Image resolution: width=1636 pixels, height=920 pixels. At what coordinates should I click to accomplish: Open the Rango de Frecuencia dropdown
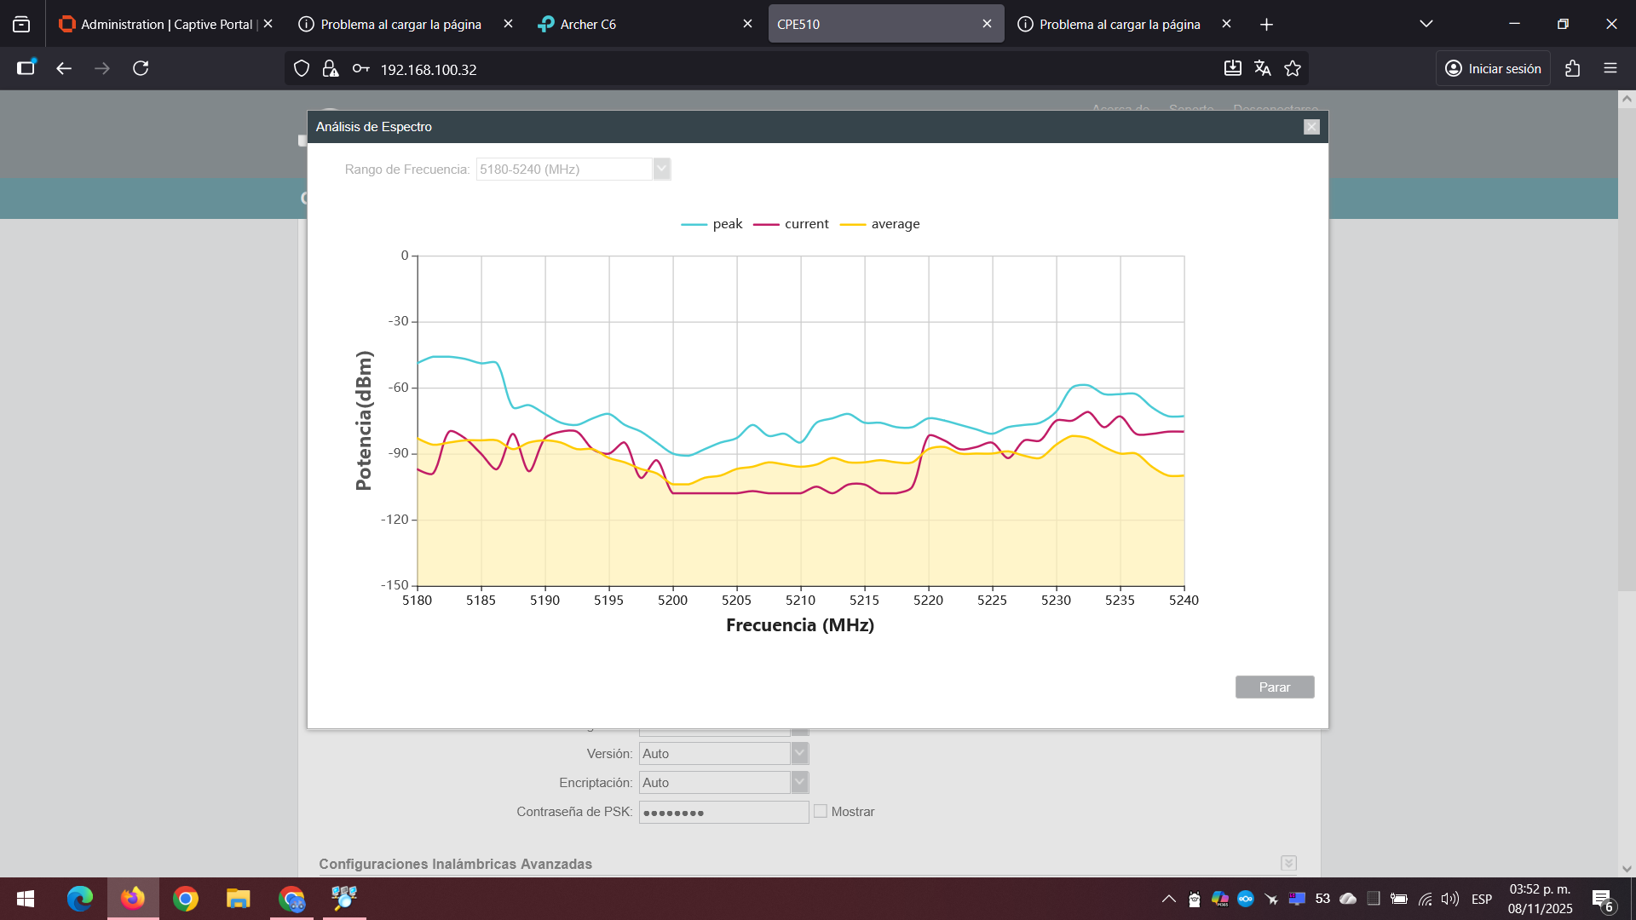(573, 170)
